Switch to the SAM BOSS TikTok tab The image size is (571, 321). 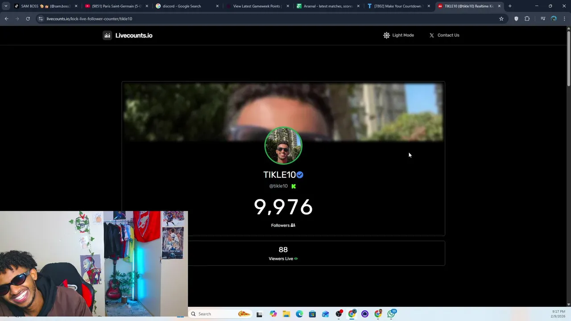pos(46,6)
